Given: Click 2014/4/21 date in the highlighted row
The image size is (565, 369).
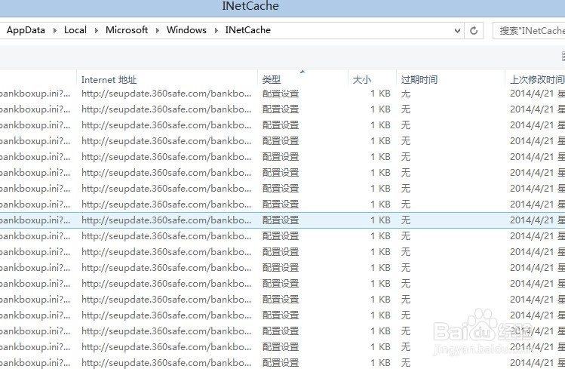Looking at the screenshot, I should click(x=532, y=220).
